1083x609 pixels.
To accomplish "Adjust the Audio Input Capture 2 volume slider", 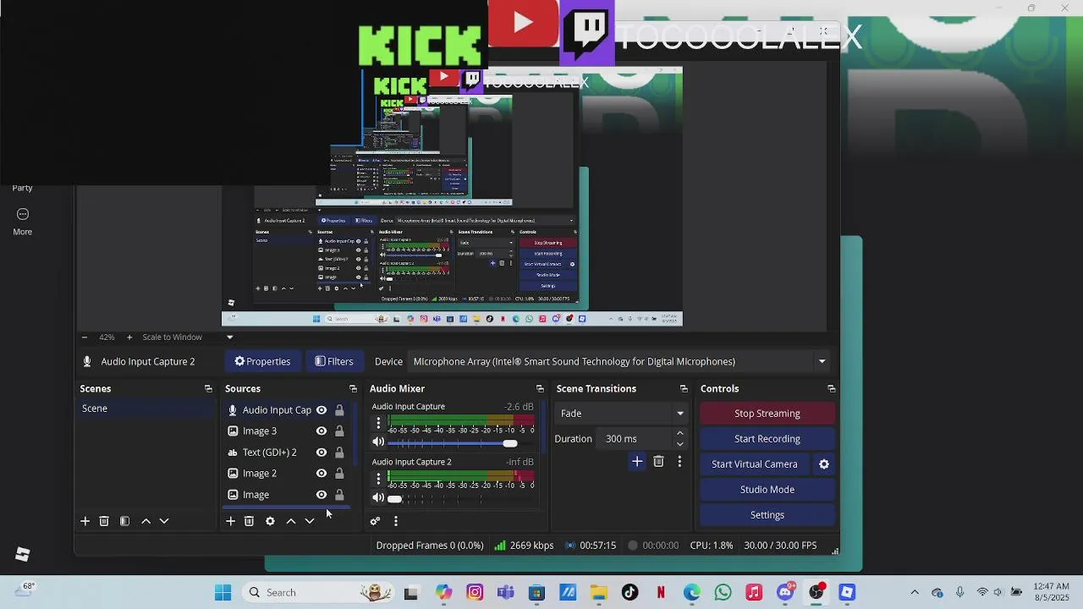I will tap(394, 499).
